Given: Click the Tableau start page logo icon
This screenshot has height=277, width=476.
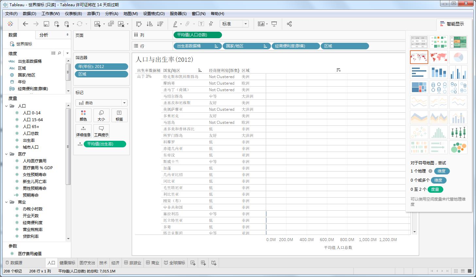Looking at the screenshot, I should click(x=10, y=24).
